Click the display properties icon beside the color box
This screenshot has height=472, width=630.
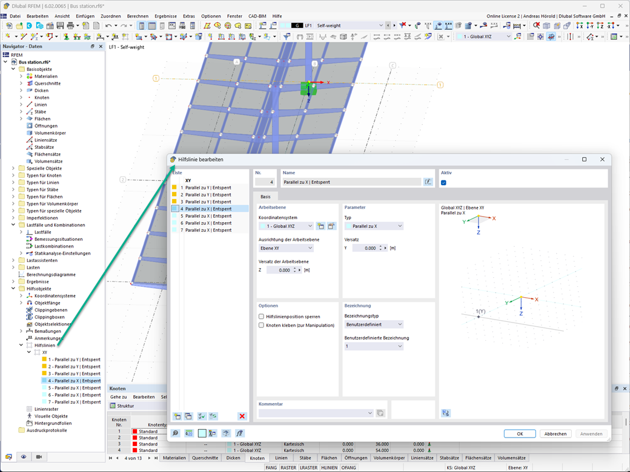pyautogui.click(x=213, y=433)
